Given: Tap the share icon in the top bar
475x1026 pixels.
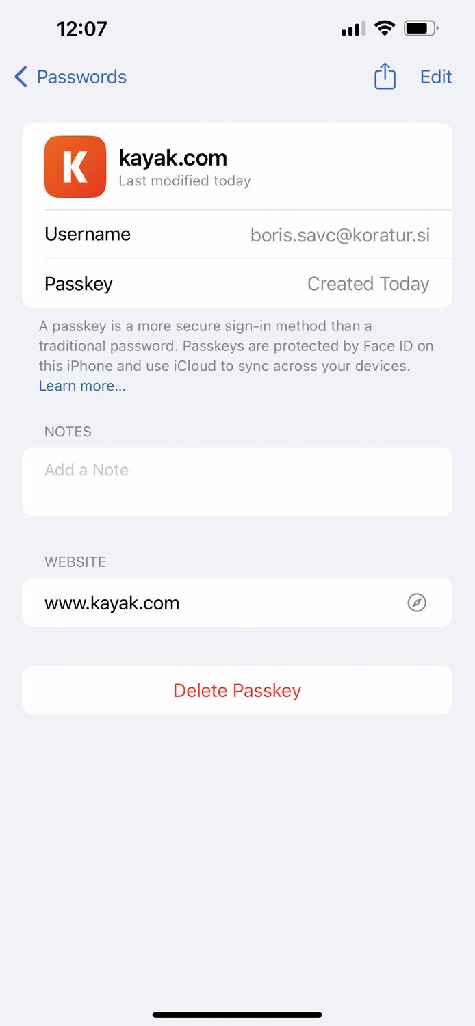Looking at the screenshot, I should tap(385, 76).
